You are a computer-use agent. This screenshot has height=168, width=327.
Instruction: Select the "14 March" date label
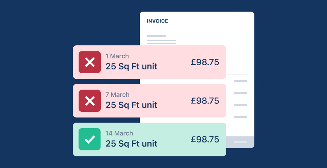click(119, 133)
